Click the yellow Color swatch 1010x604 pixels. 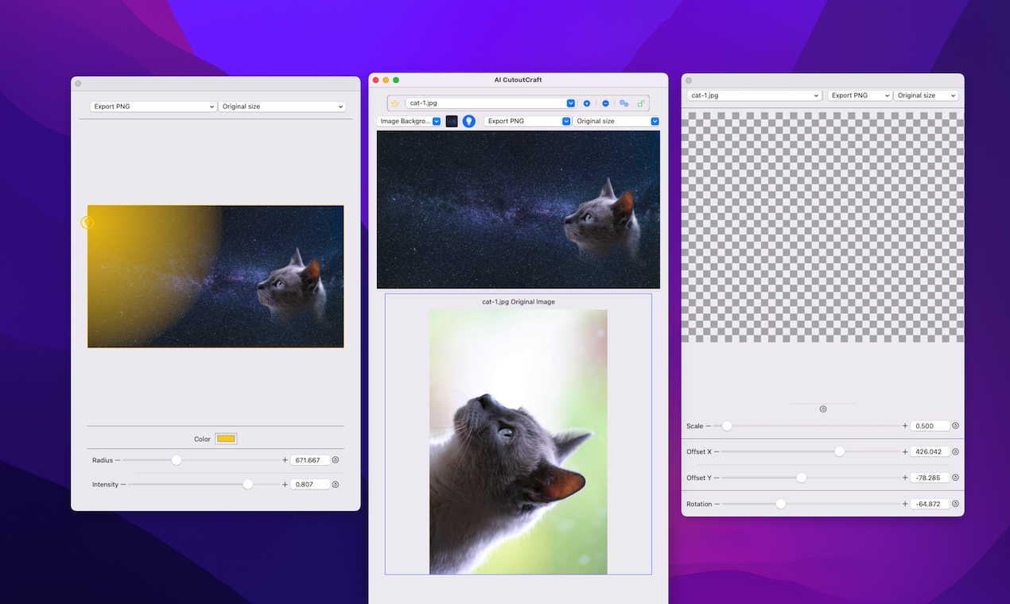coord(226,439)
